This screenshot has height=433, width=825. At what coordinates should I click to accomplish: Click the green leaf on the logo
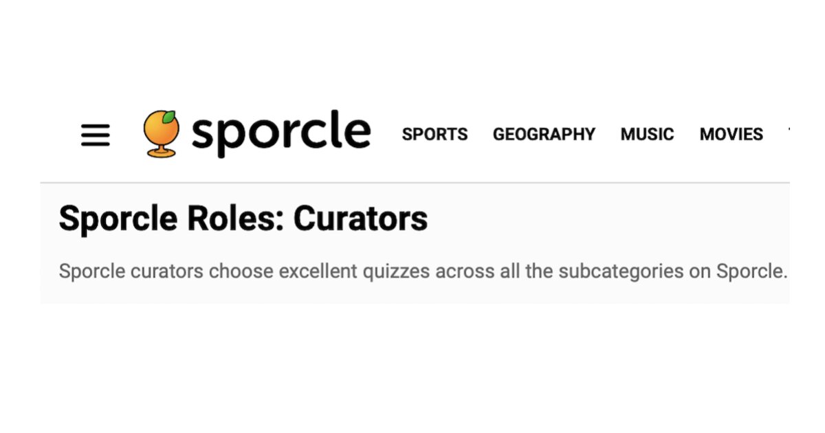[168, 117]
